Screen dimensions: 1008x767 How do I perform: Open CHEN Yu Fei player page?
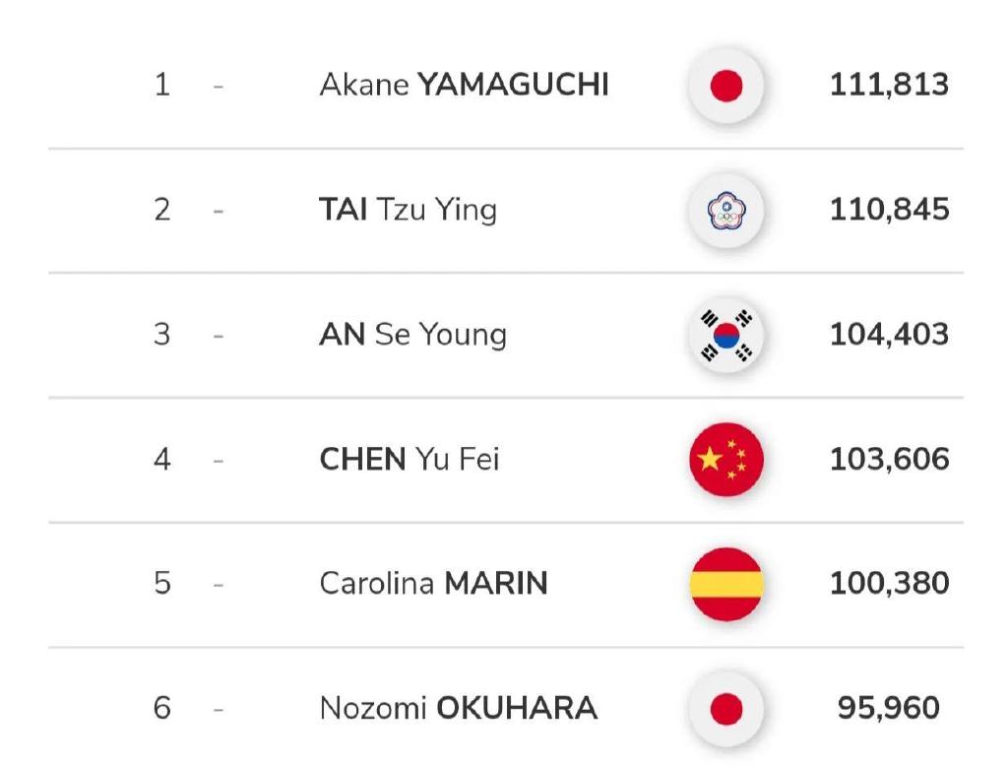pos(409,459)
